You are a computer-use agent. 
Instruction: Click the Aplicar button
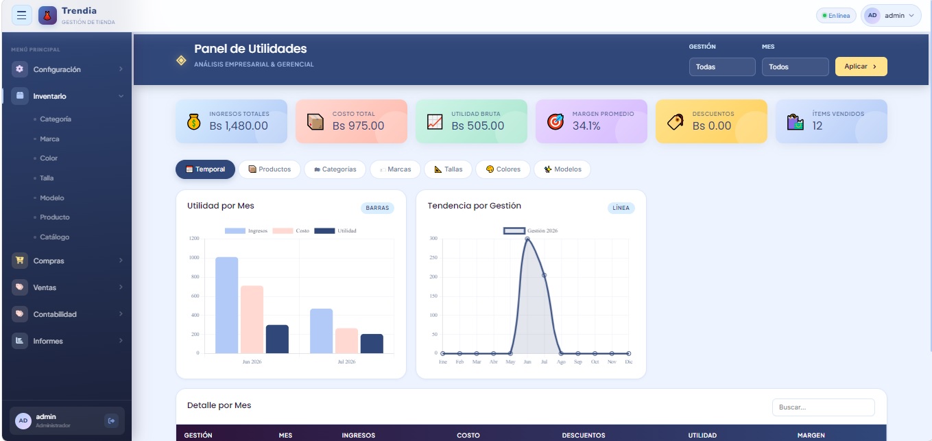(861, 67)
